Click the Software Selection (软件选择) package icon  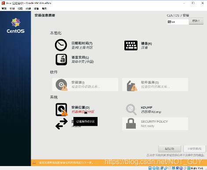[x=132, y=86]
